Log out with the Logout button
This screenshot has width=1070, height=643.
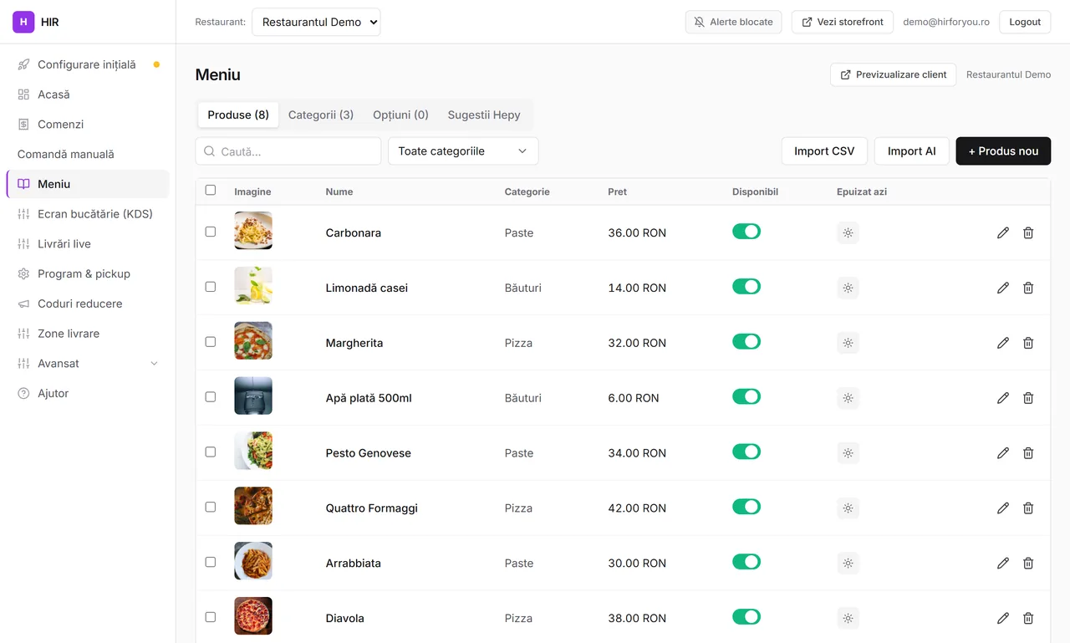point(1025,22)
